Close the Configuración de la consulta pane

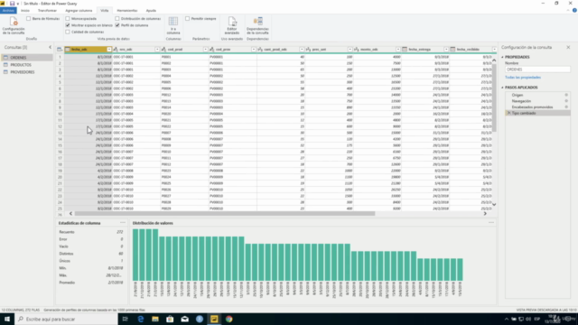click(x=568, y=47)
